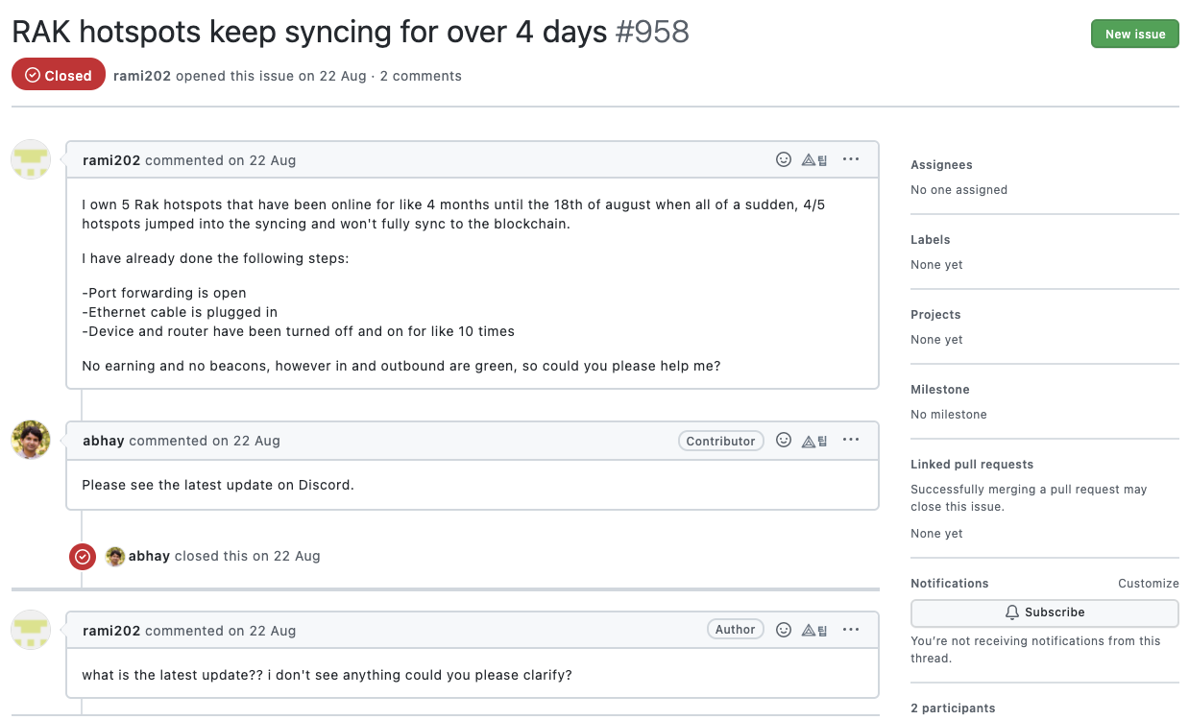Click the red closed-issue event icon in the timeline
1189x720 pixels.
tap(83, 556)
